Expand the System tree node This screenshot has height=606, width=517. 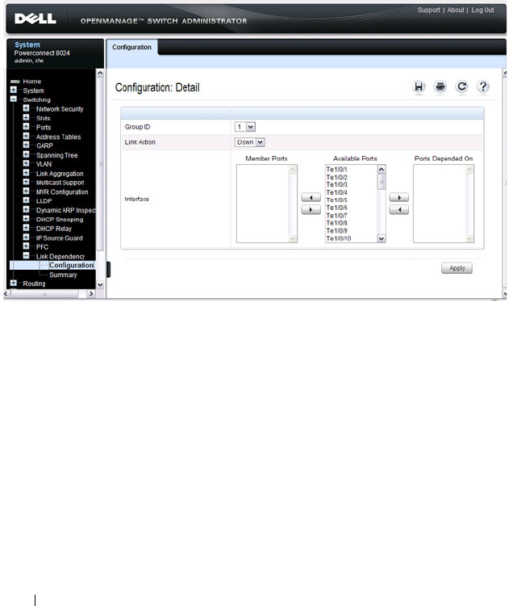pyautogui.click(x=14, y=90)
